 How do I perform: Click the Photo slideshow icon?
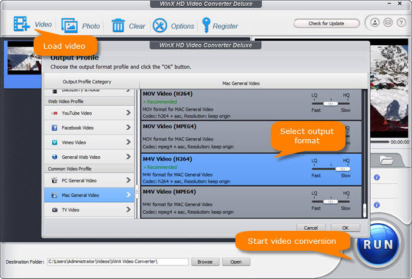69,25
